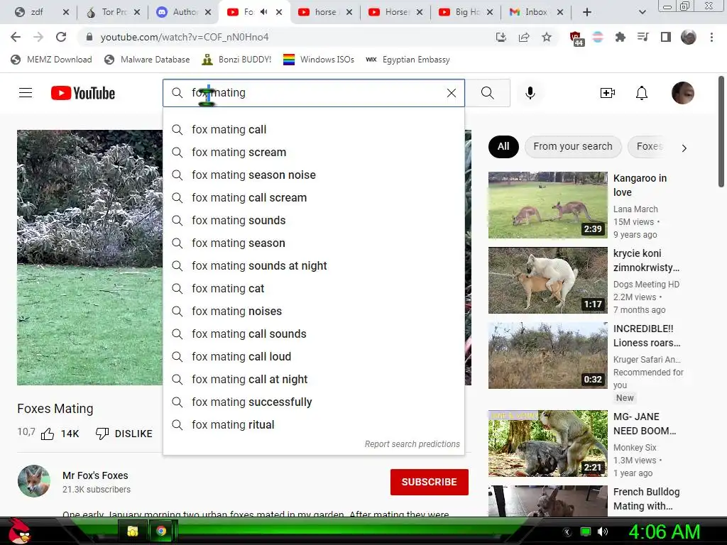Viewport: 727px width, 545px height.
Task: Switch to the Big Ho YouTube tab
Action: [466, 12]
